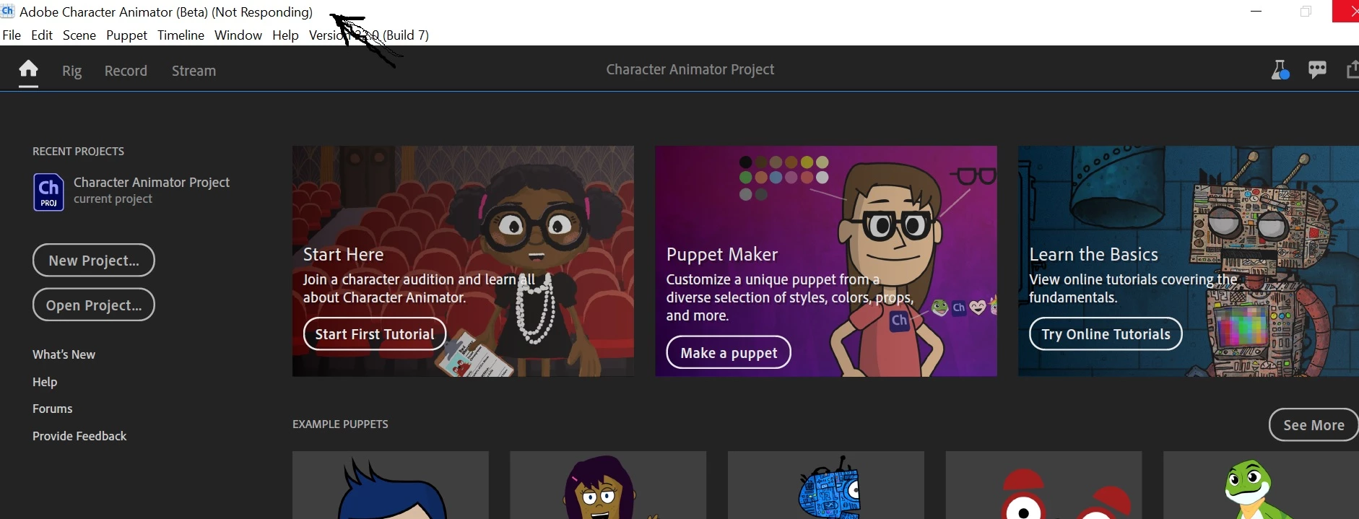The width and height of the screenshot is (1359, 519).
Task: Click the See More button
Action: (1314, 425)
